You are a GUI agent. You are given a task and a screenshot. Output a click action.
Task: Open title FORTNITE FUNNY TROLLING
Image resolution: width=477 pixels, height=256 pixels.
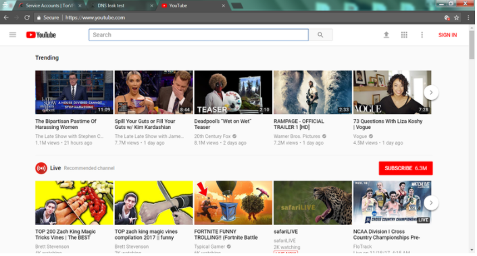tap(226, 234)
